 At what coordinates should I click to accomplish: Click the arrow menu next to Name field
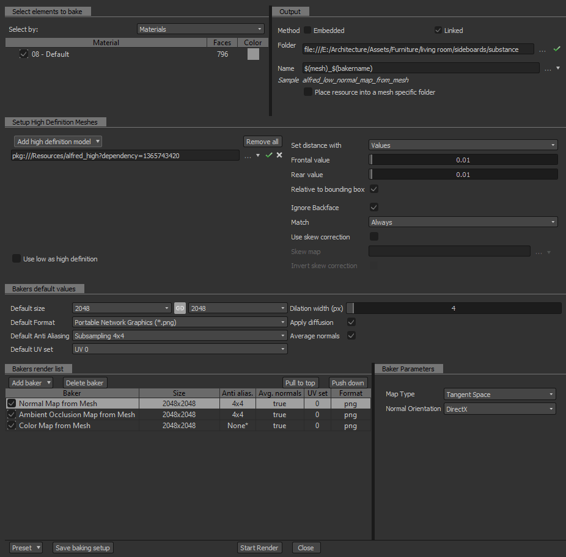point(558,68)
